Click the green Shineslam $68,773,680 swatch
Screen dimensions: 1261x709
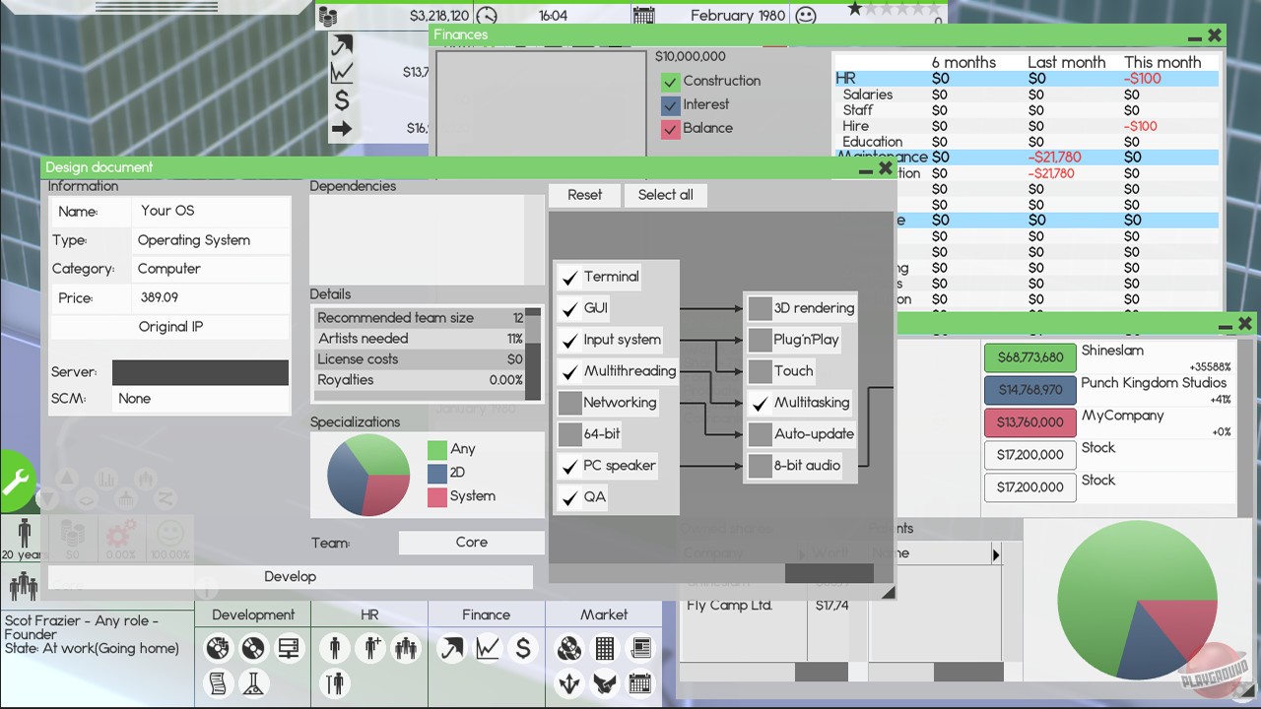tap(1029, 357)
